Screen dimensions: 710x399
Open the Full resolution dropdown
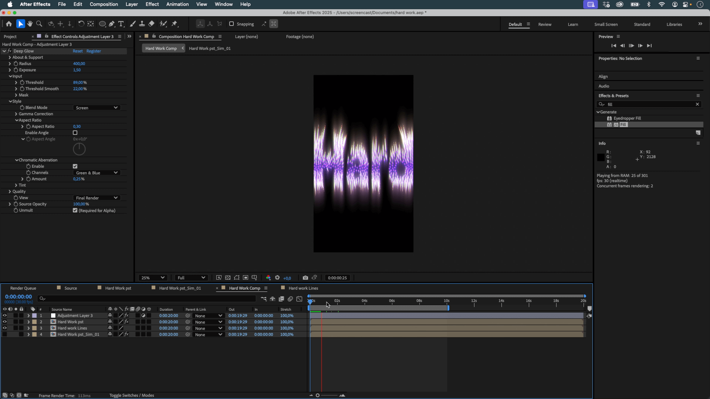coord(191,278)
